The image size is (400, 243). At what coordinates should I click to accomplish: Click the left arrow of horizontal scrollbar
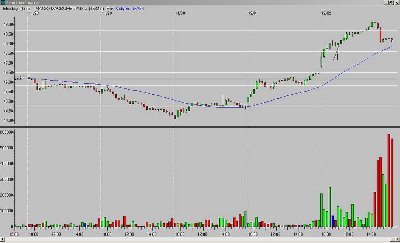tap(3, 239)
